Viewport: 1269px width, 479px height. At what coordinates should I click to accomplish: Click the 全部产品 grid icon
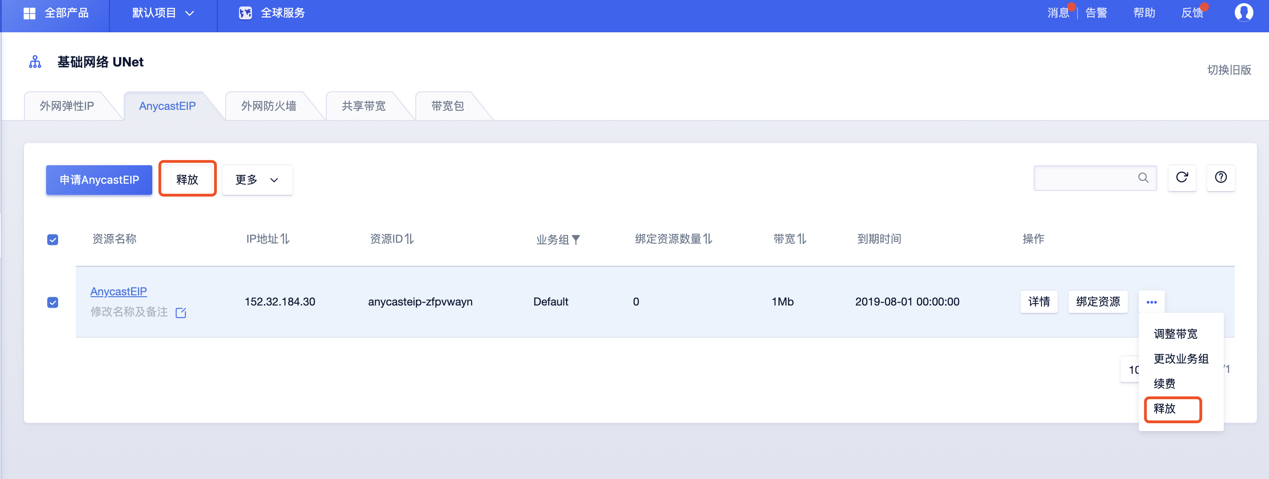[30, 13]
